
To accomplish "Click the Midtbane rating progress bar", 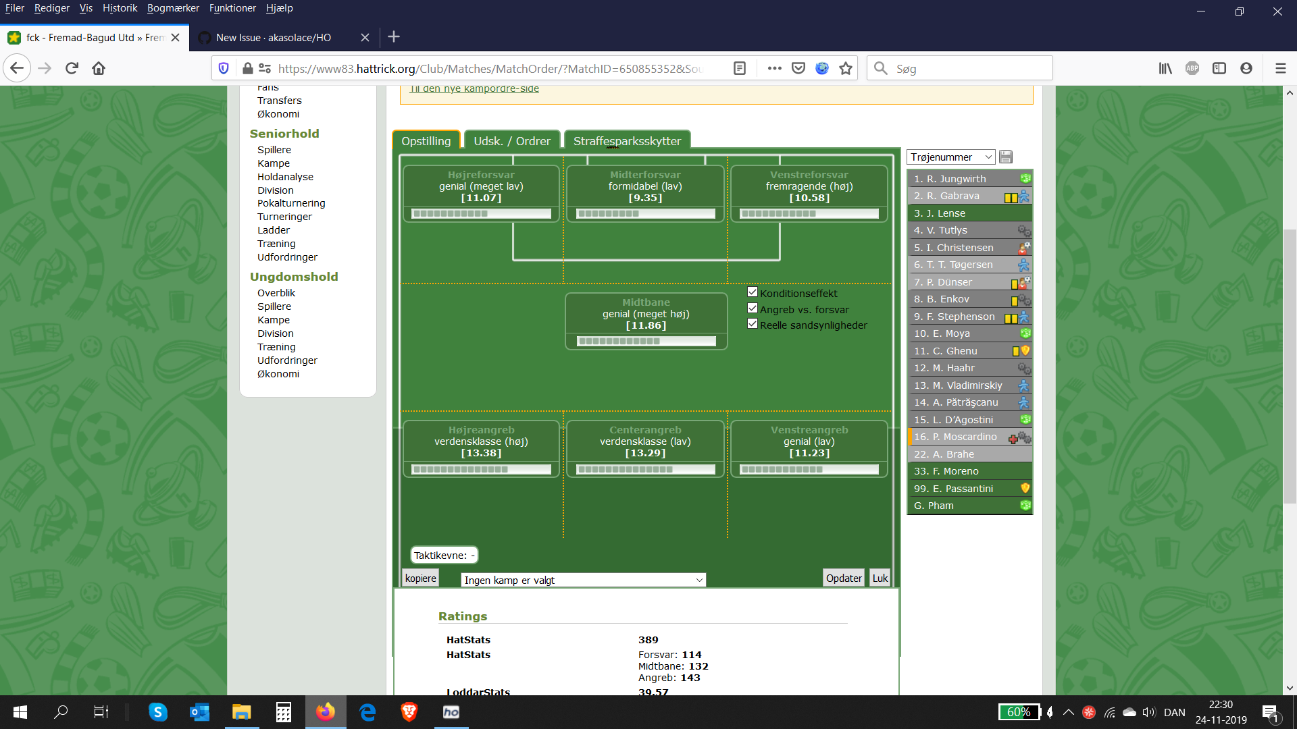I will [x=646, y=341].
